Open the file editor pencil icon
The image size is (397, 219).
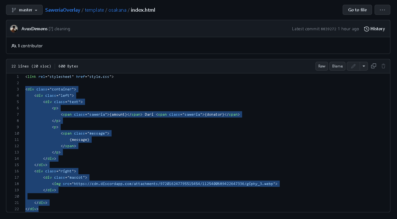click(353, 66)
